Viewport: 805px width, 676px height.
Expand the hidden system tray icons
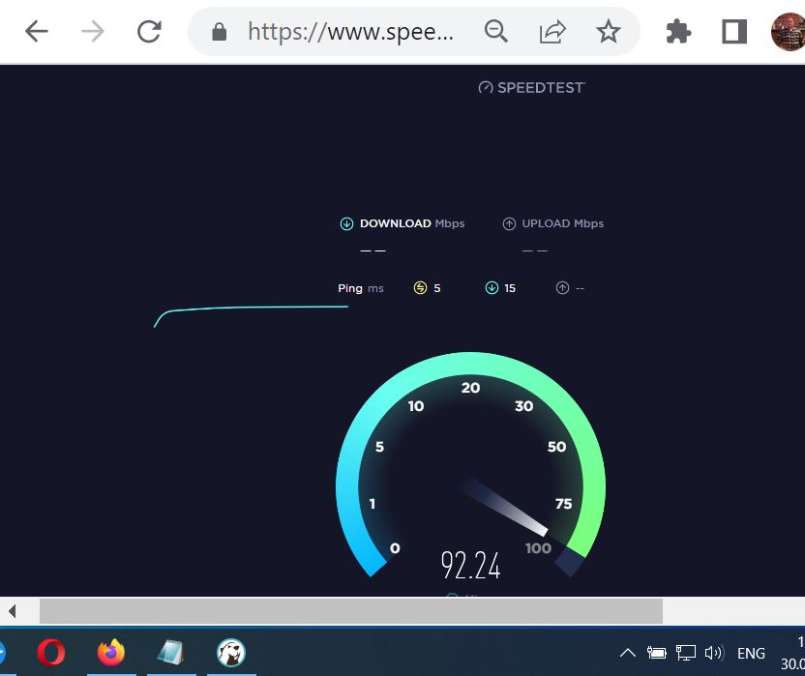(627, 653)
